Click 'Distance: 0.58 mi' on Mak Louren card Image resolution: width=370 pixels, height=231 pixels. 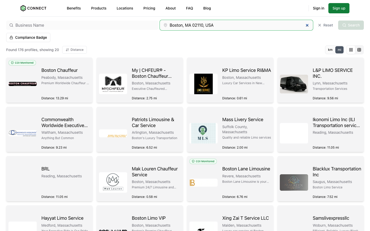pyautogui.click(x=144, y=197)
